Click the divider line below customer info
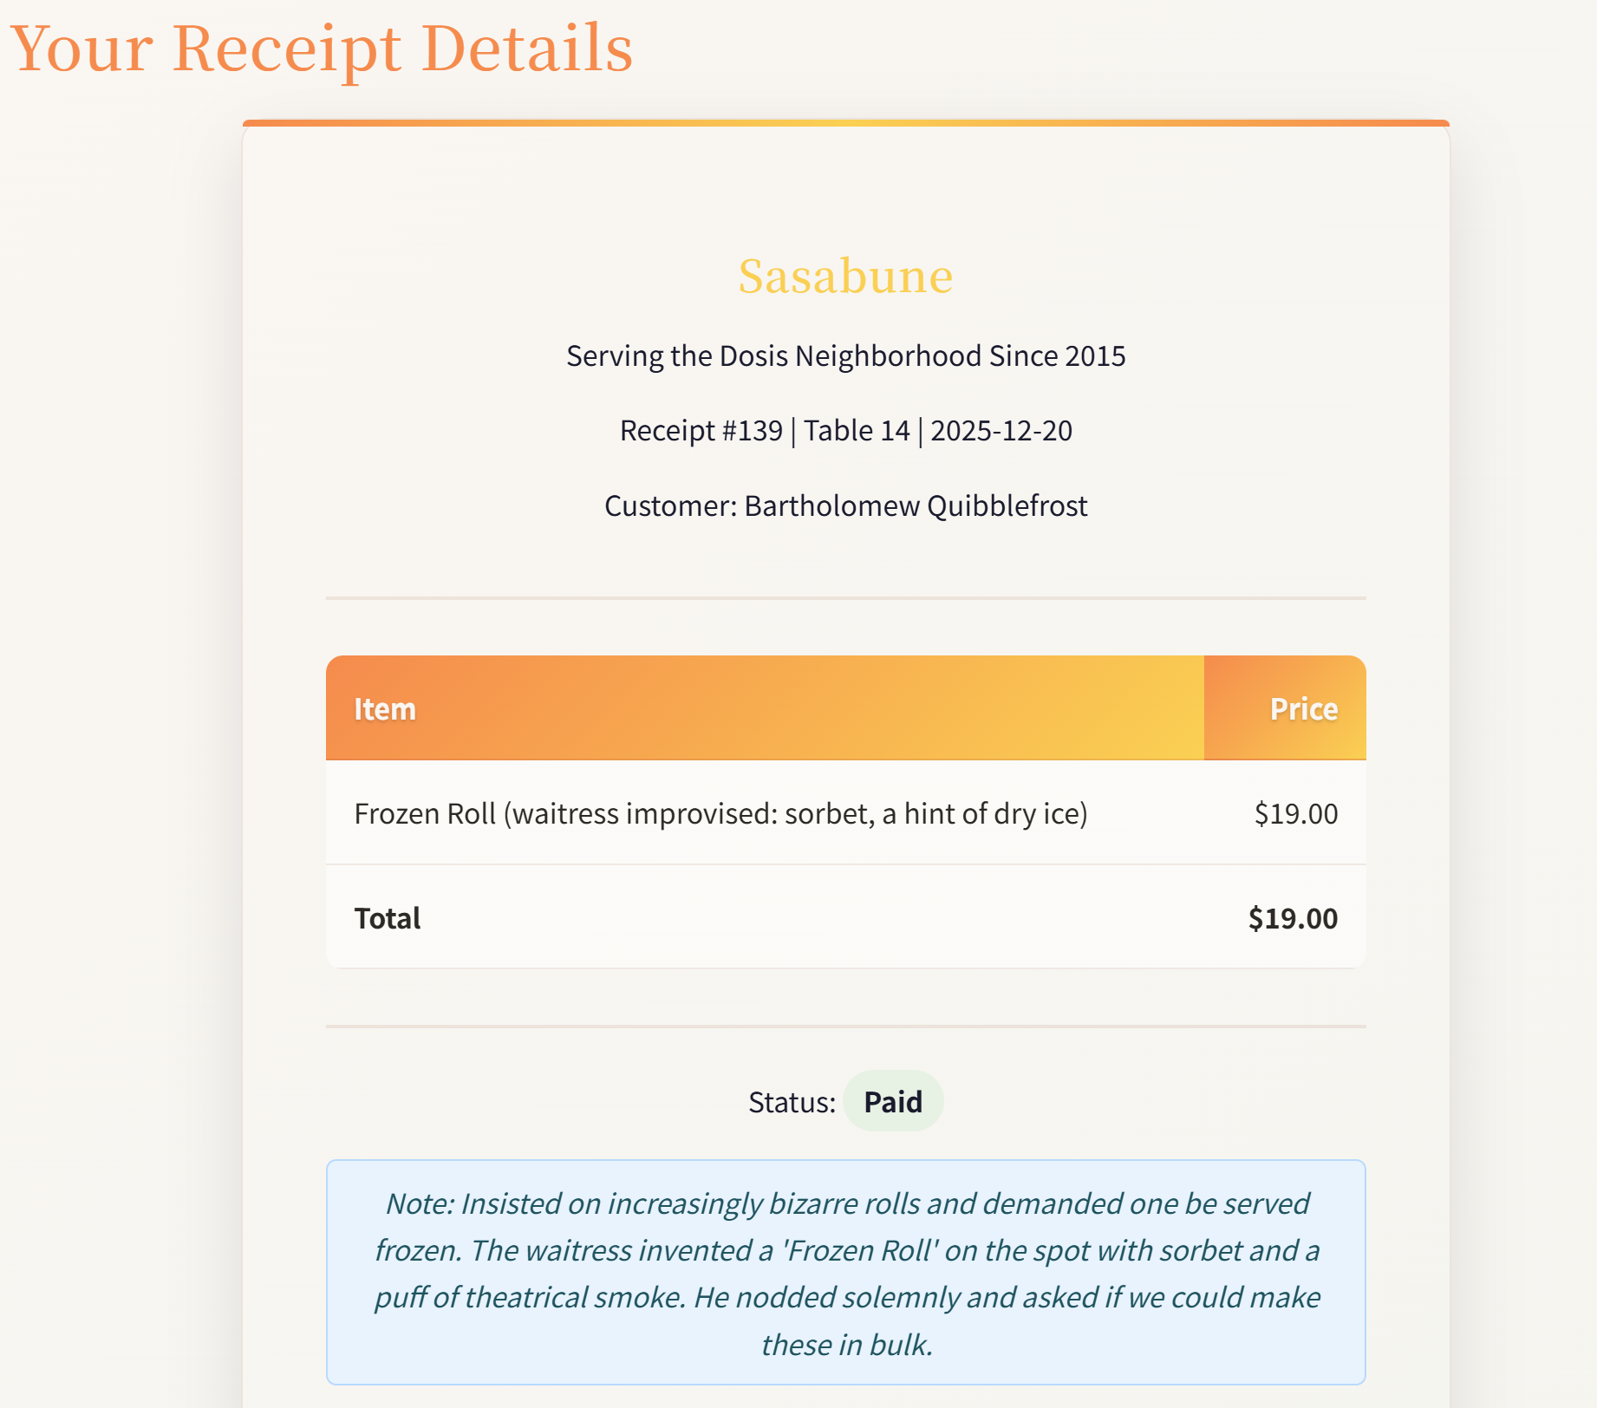Viewport: 1597px width, 1408px height. (x=845, y=598)
